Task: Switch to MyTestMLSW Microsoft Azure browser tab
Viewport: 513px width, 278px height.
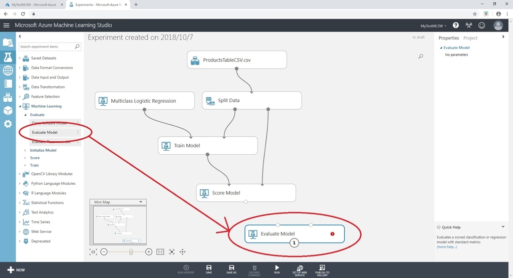Action: click(x=34, y=5)
